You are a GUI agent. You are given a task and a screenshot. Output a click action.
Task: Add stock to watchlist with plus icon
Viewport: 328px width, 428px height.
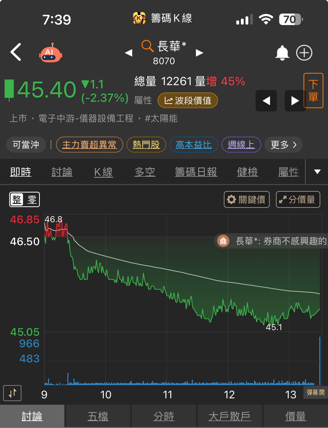[x=304, y=53]
